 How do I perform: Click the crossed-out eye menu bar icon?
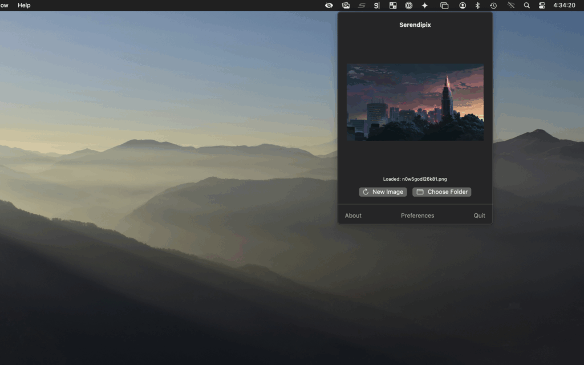pos(329,5)
